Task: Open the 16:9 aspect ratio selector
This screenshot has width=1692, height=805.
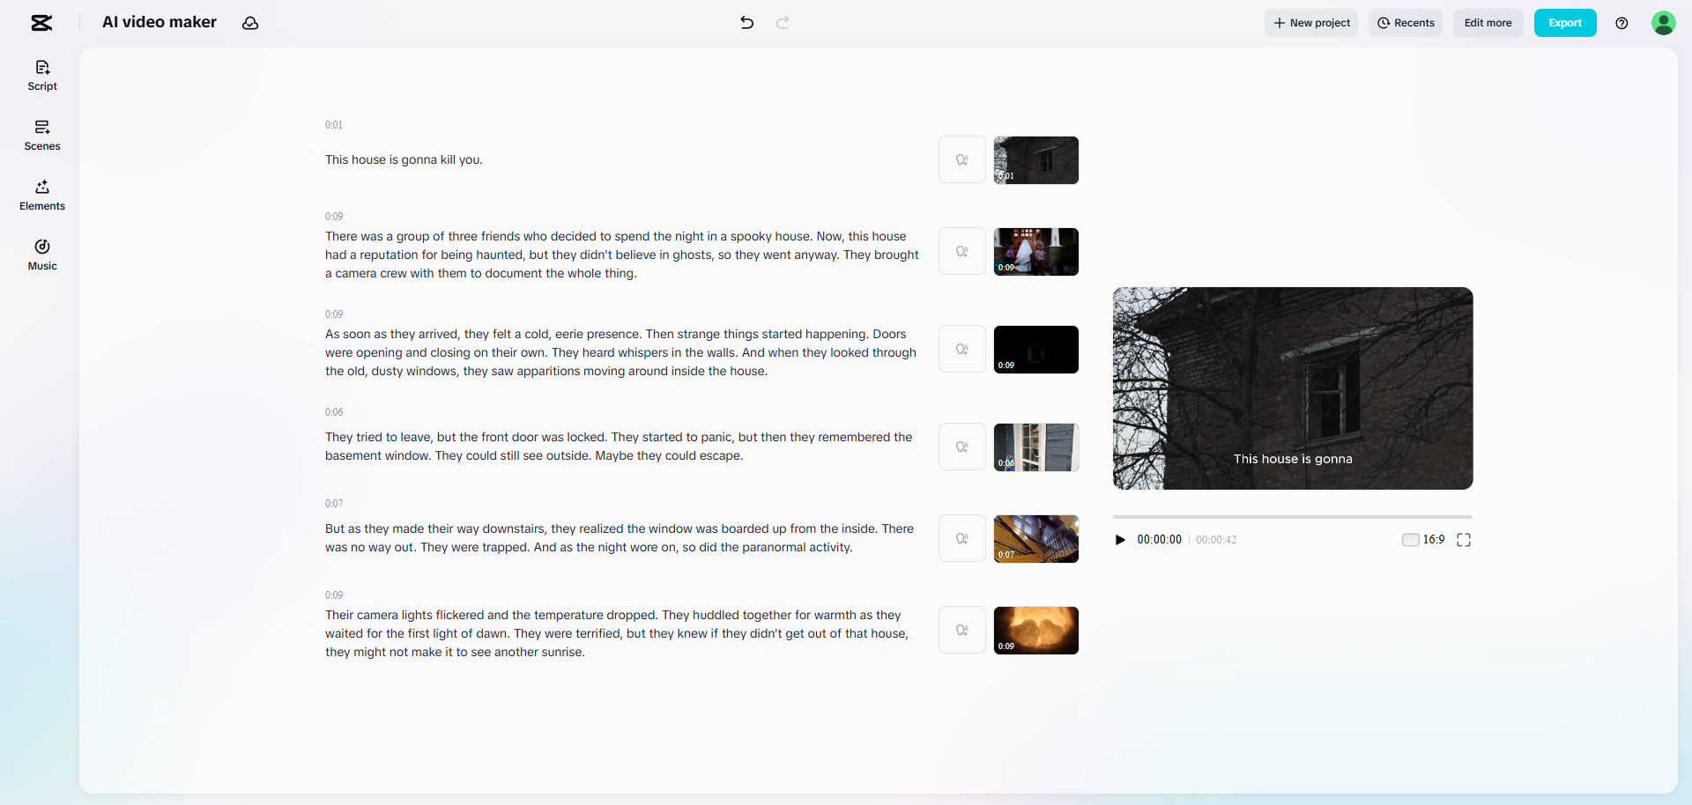Action: pyautogui.click(x=1434, y=539)
